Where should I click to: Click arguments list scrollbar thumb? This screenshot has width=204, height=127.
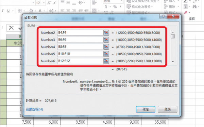pyautogui.click(x=173, y=36)
